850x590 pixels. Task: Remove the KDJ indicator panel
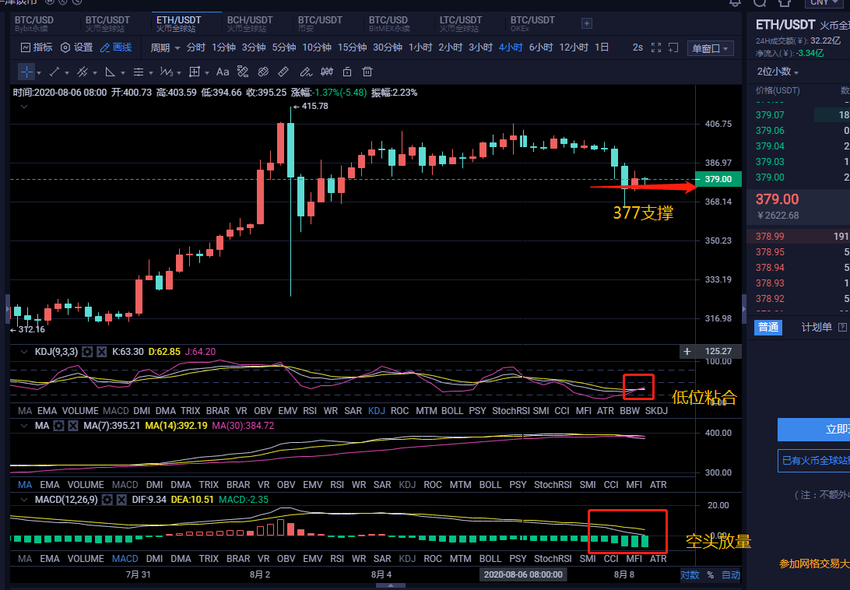tap(101, 352)
